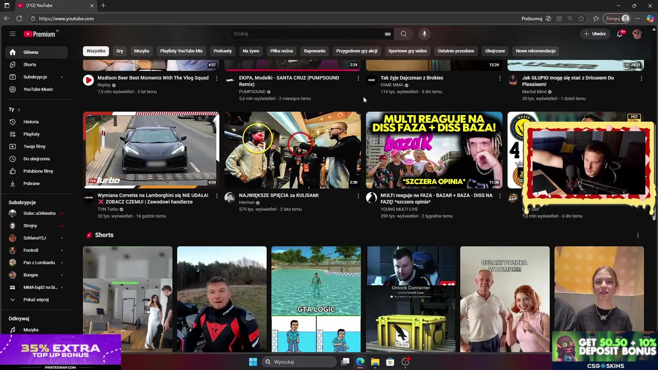The width and height of the screenshot is (658, 370).
Task: Open the hamburger guide menu
Action: [x=12, y=34]
